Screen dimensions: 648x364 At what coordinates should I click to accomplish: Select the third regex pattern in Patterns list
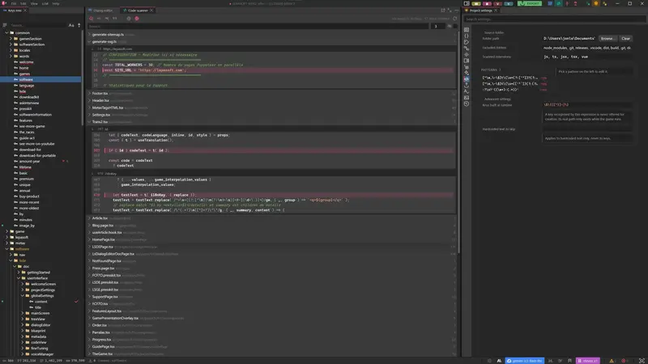coord(501,90)
